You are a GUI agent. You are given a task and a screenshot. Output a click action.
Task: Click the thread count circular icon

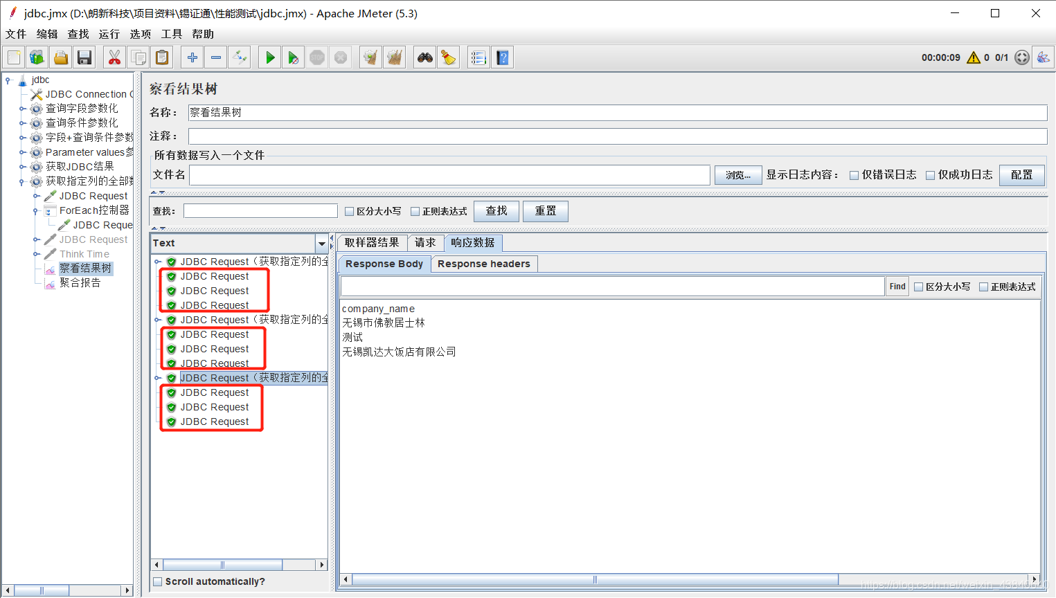point(1022,57)
